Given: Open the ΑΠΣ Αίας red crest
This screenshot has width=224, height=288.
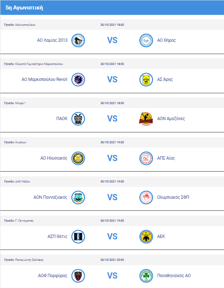Looking at the screenshot, I should click(146, 158).
